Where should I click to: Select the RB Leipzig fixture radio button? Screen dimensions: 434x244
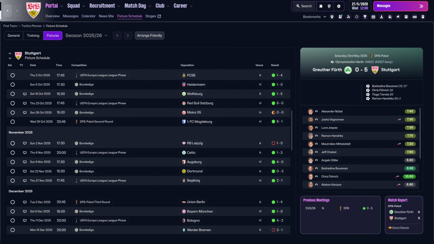tap(13, 143)
